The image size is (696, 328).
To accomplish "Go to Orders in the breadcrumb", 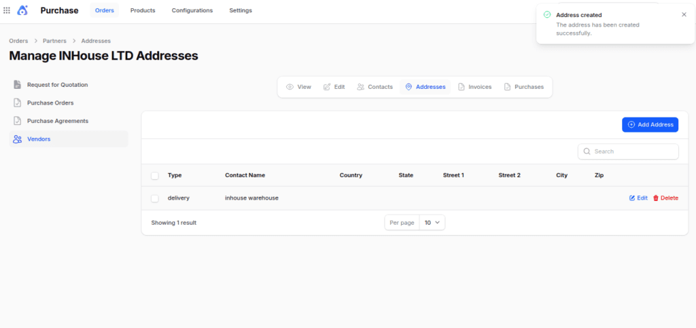I will [18, 41].
